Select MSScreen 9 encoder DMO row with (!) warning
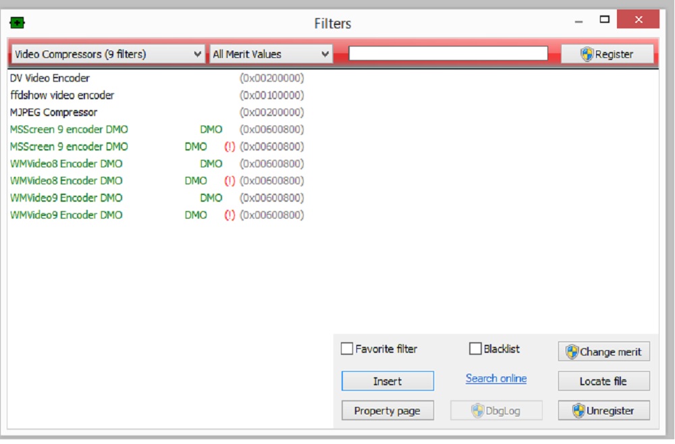 click(157, 146)
